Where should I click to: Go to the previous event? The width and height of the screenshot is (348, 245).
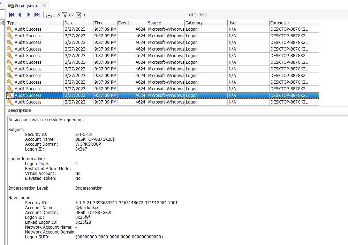click(20, 15)
